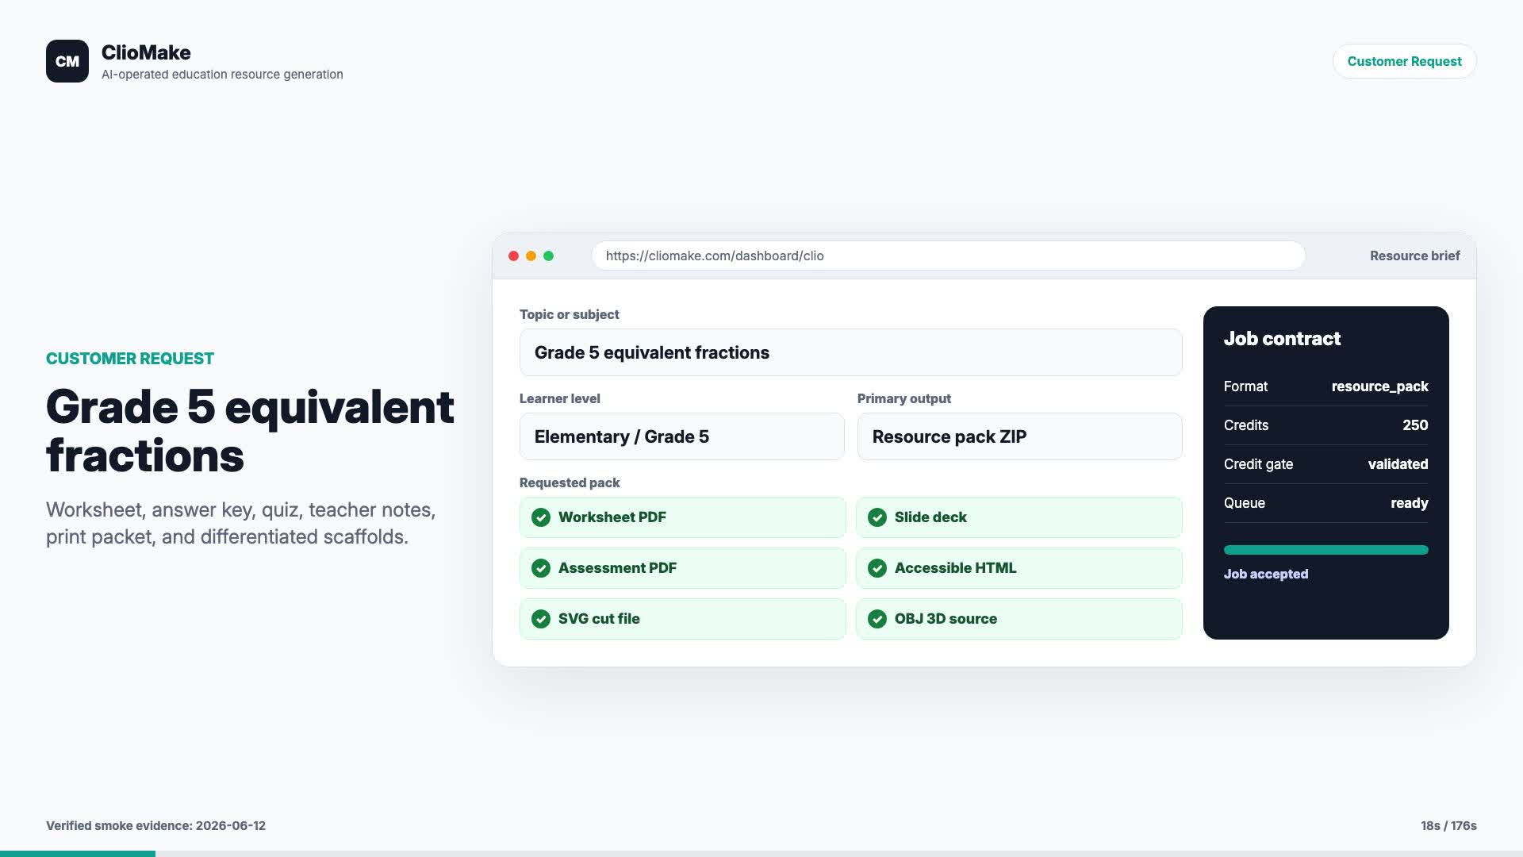Click the Requested pack label

pyautogui.click(x=570, y=482)
